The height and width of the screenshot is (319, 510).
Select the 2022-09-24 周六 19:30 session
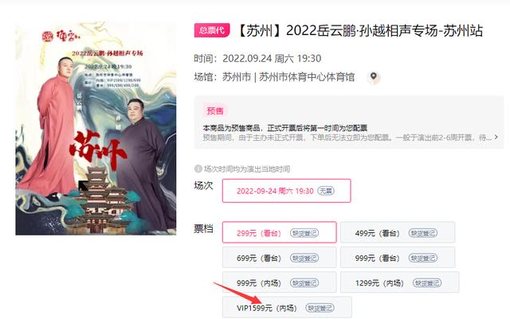pyautogui.click(x=287, y=191)
